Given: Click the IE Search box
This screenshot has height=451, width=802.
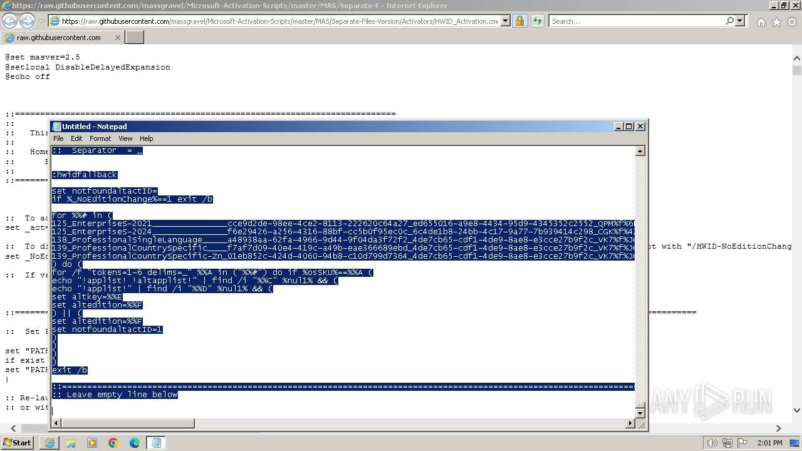Looking at the screenshot, I should pyautogui.click(x=637, y=21).
